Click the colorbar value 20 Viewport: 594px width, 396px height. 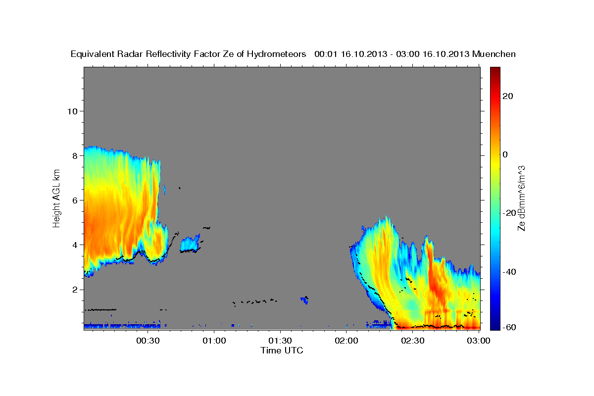pyautogui.click(x=508, y=96)
